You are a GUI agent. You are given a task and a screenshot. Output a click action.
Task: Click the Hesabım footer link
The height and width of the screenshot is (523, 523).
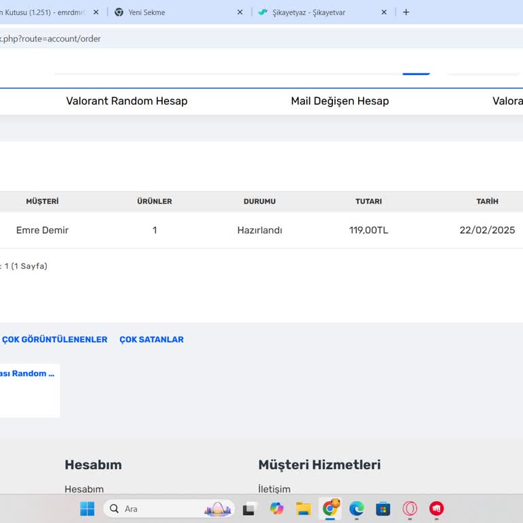point(84,489)
